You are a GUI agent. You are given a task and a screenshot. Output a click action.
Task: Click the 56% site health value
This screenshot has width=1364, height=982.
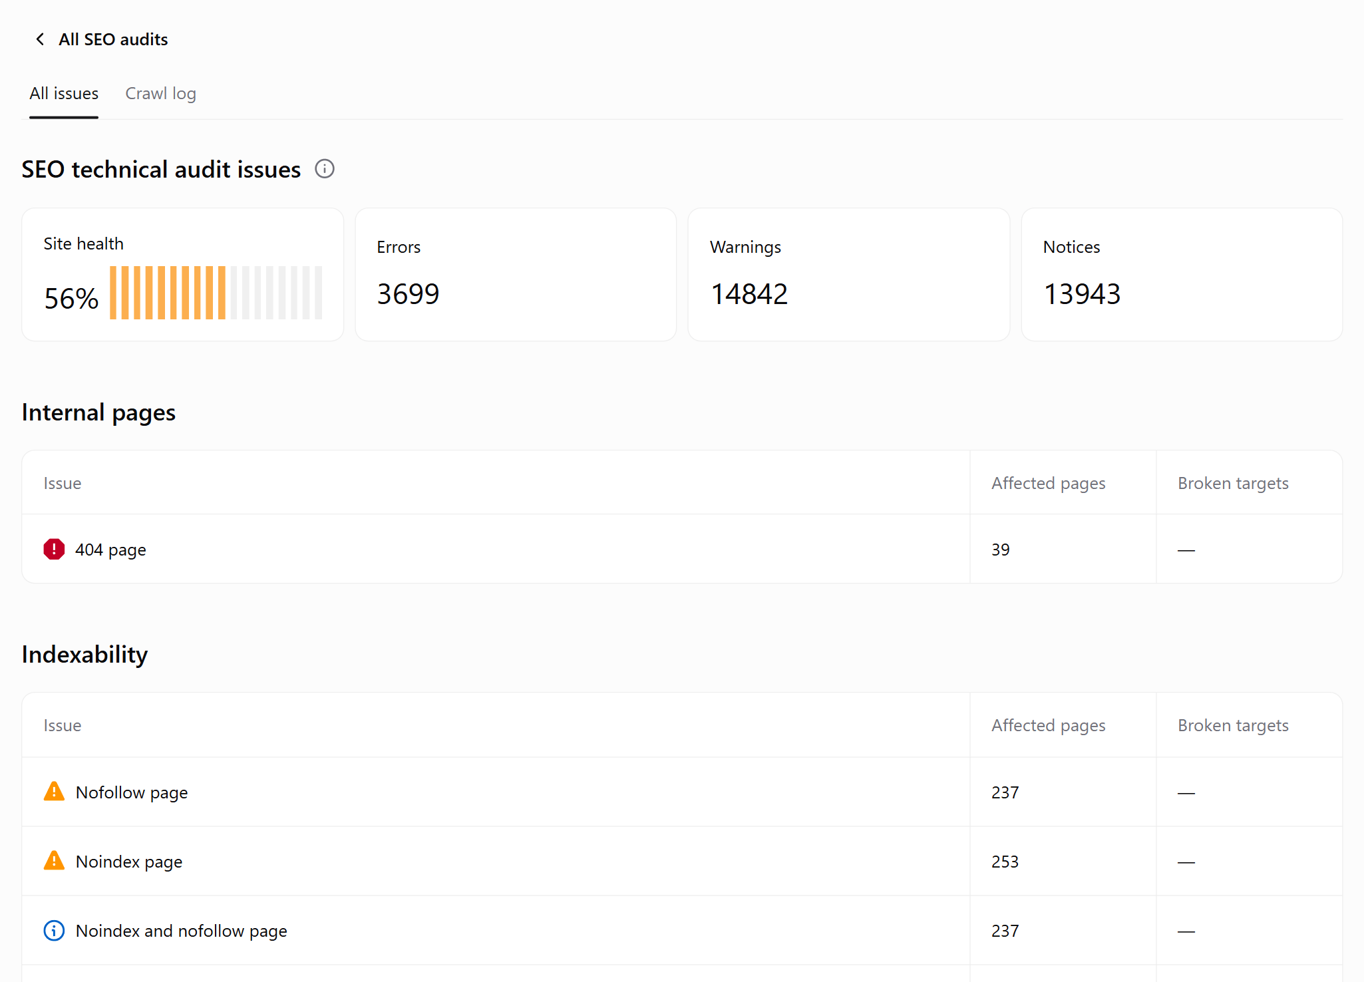71,298
